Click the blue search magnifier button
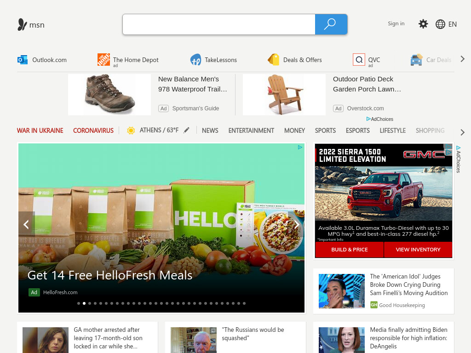This screenshot has height=353, width=471. pos(331,24)
